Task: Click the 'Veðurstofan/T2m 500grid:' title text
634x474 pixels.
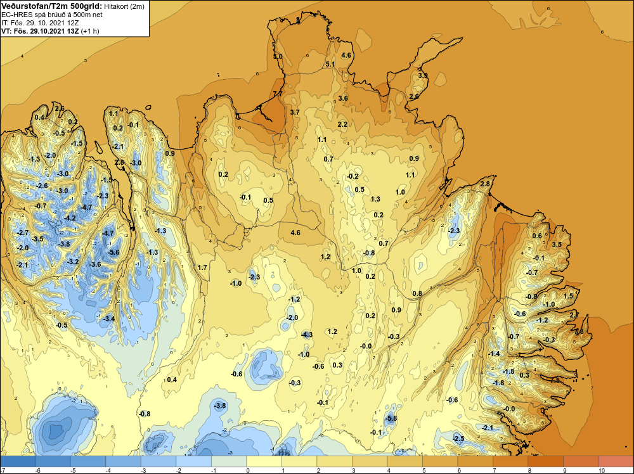Action: 52,6
